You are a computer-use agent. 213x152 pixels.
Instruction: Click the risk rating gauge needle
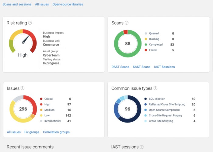pos(26,39)
